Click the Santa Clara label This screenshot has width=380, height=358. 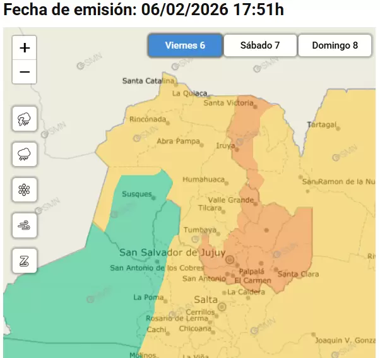tap(298, 274)
